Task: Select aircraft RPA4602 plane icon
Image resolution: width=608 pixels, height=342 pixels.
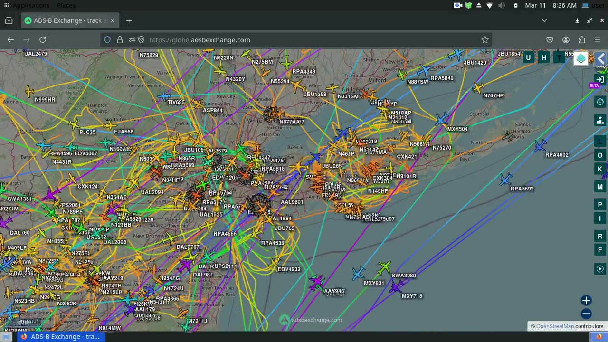Action: (540, 146)
